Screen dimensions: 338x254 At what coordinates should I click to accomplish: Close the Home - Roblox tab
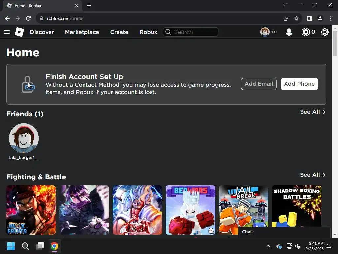[77, 6]
